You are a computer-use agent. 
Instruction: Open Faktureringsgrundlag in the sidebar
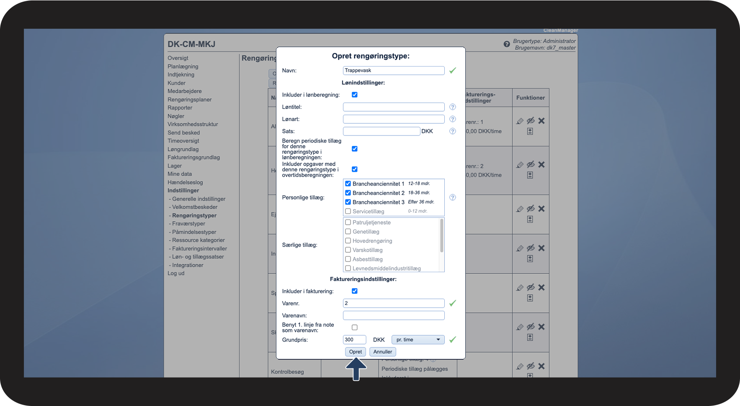pyautogui.click(x=193, y=157)
